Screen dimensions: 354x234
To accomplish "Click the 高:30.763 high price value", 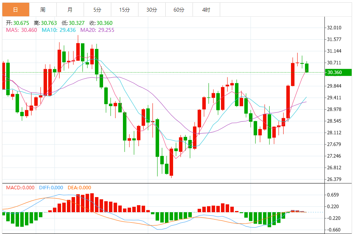I will point(46,23).
